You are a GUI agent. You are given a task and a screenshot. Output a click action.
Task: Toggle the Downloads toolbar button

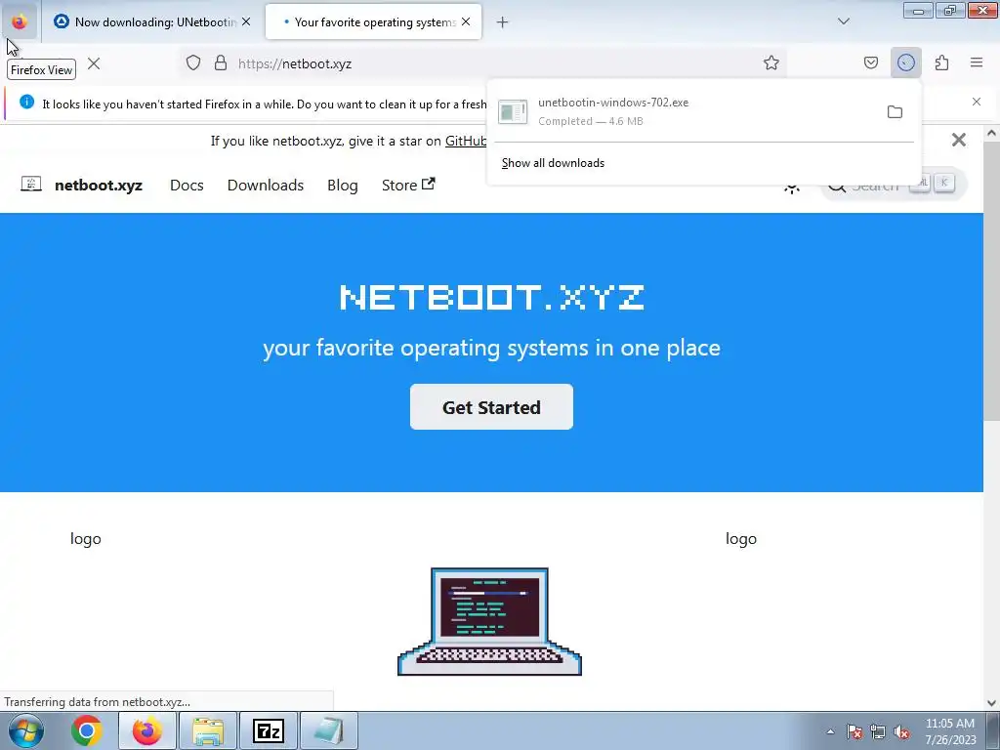(905, 62)
